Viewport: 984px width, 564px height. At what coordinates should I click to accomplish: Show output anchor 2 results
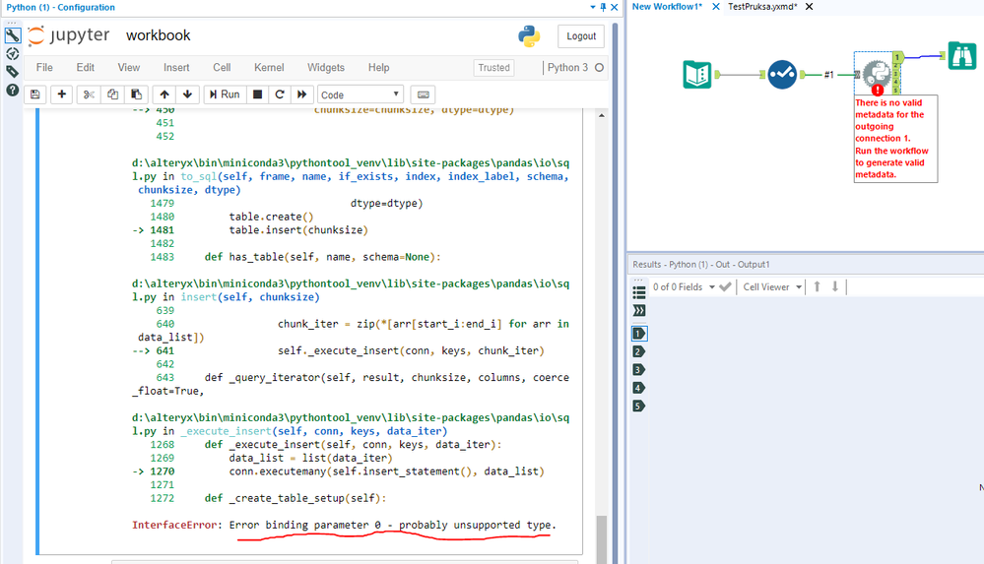(x=638, y=351)
